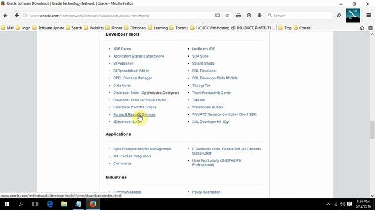
Task: Open Developer Tools for Visual Studio link
Action: [139, 100]
